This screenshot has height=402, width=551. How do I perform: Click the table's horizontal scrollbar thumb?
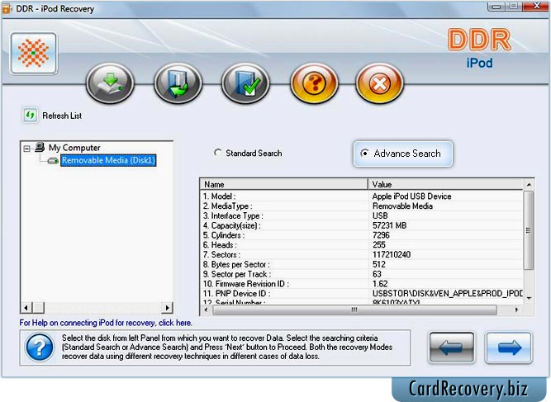click(354, 310)
